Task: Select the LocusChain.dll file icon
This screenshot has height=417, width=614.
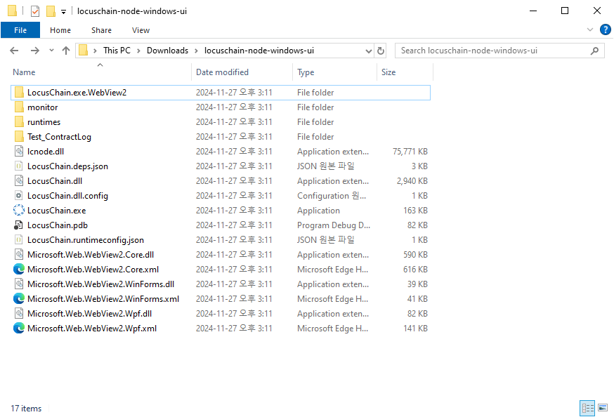Action: point(19,180)
